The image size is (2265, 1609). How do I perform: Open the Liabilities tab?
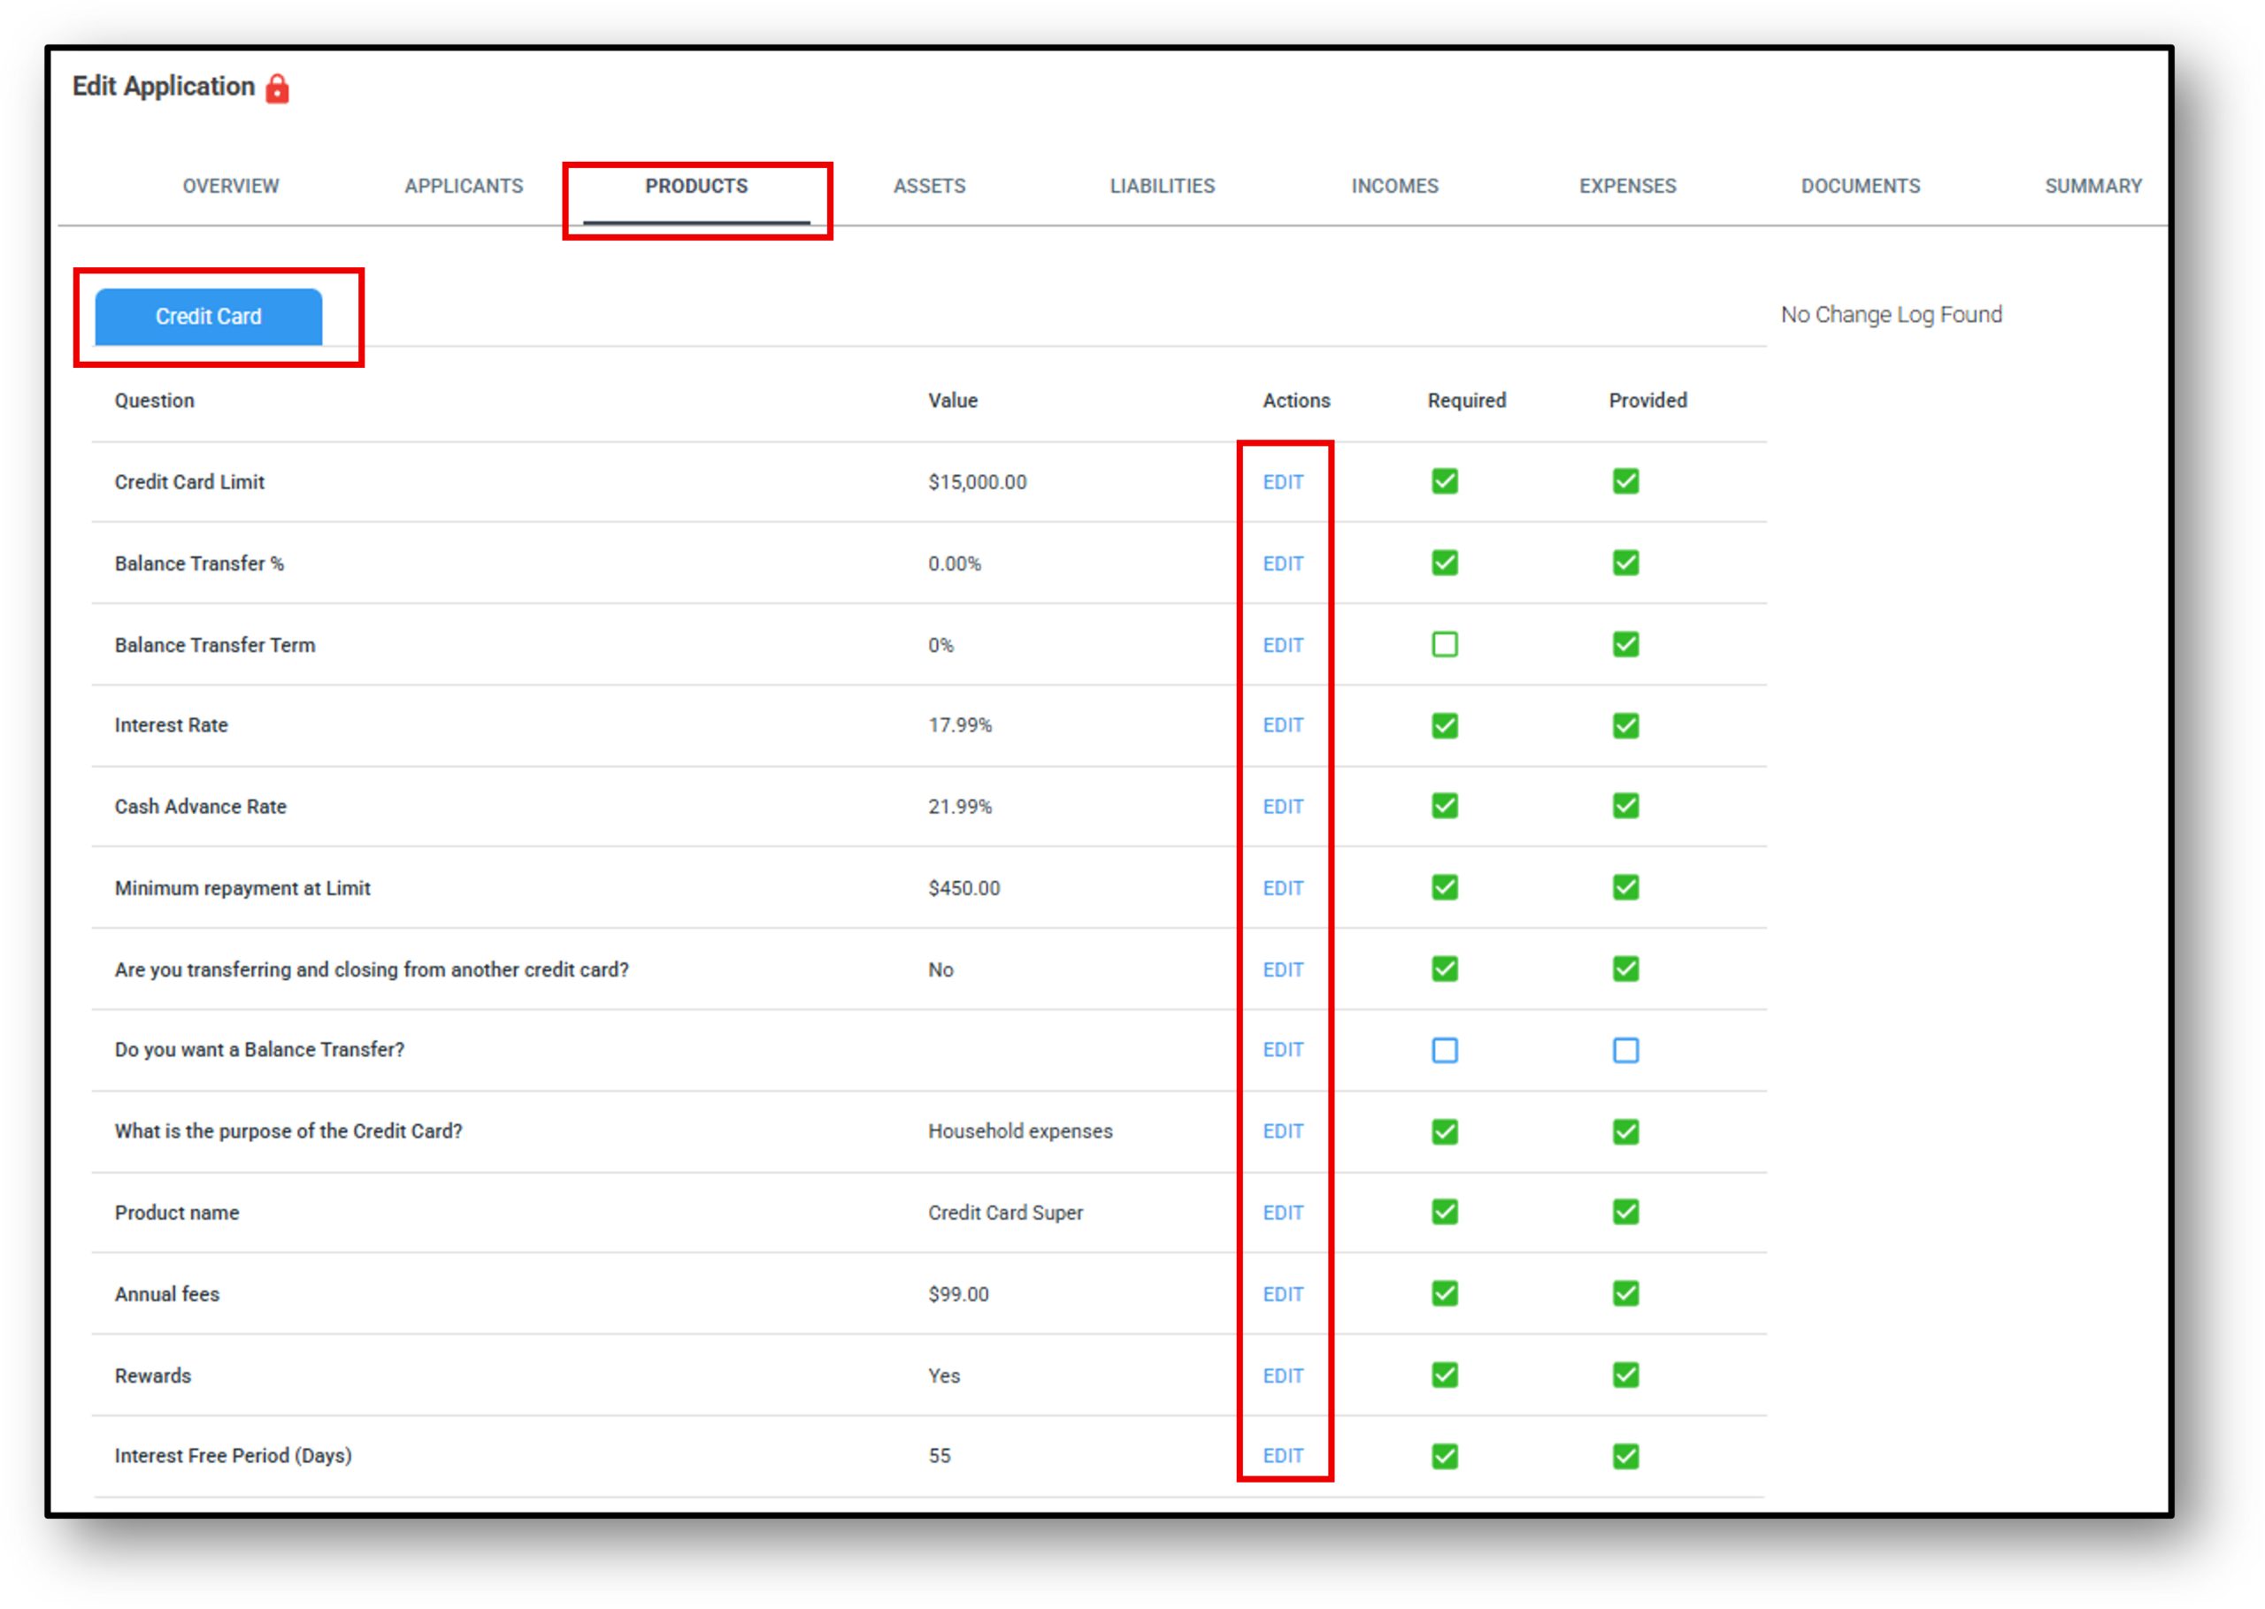coord(1161,187)
